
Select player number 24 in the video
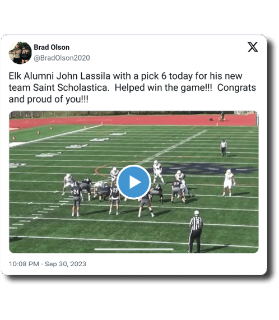pos(77,199)
